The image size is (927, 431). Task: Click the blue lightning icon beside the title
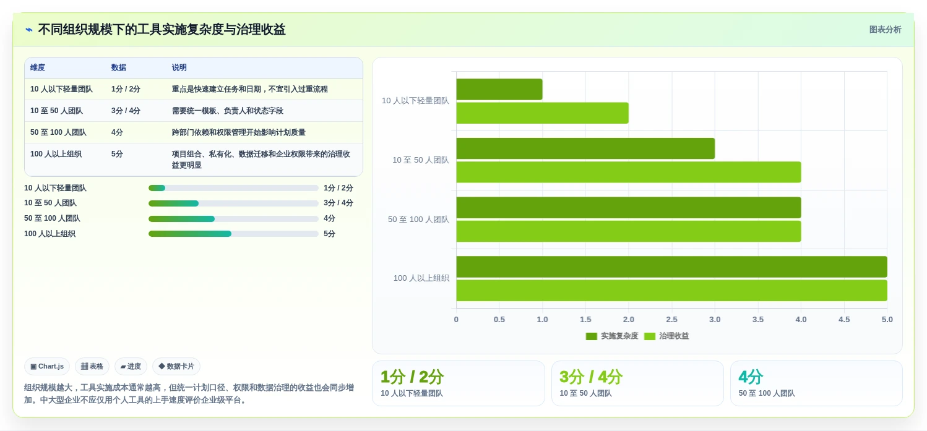pos(29,30)
